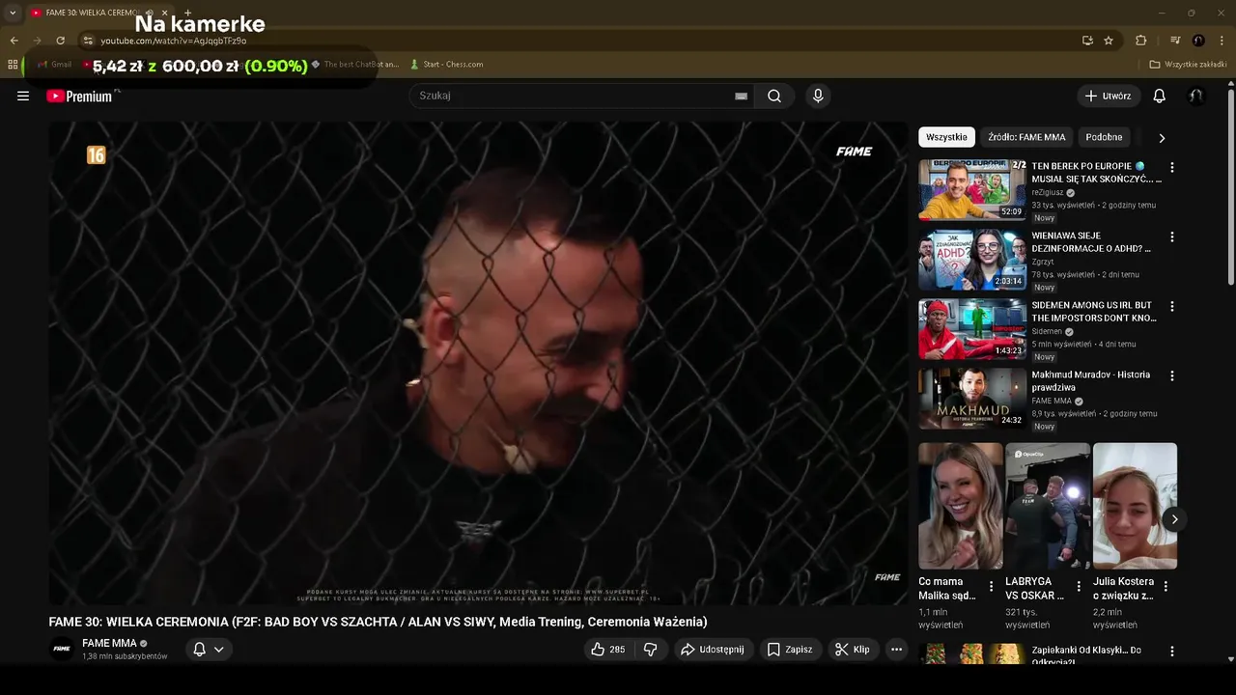The image size is (1236, 695).
Task: Open the FAME MMA channel name link
Action: pos(109,643)
